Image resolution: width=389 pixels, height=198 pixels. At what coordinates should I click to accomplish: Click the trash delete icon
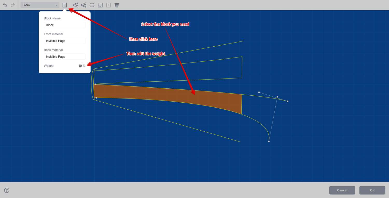117,5
